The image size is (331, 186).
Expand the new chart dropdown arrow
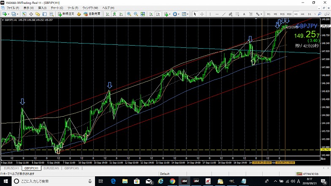click(8, 14)
